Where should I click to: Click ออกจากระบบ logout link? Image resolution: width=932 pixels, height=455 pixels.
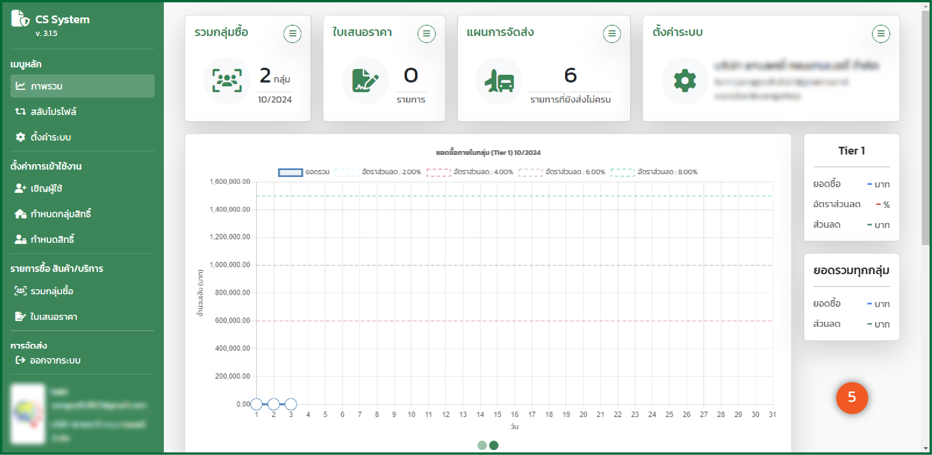point(55,360)
